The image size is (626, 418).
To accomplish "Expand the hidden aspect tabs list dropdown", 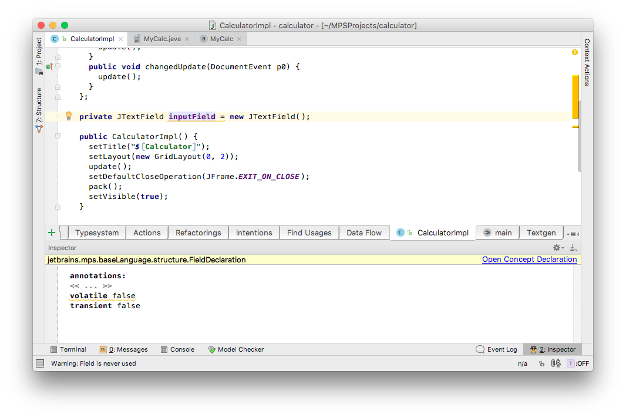I will (x=572, y=233).
